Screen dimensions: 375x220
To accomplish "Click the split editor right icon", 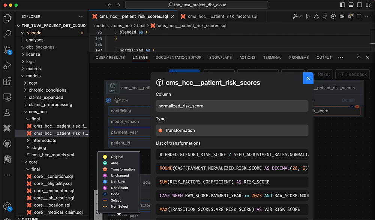I will point(359,16).
